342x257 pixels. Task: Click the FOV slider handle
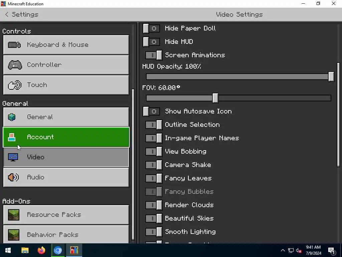pos(215,98)
